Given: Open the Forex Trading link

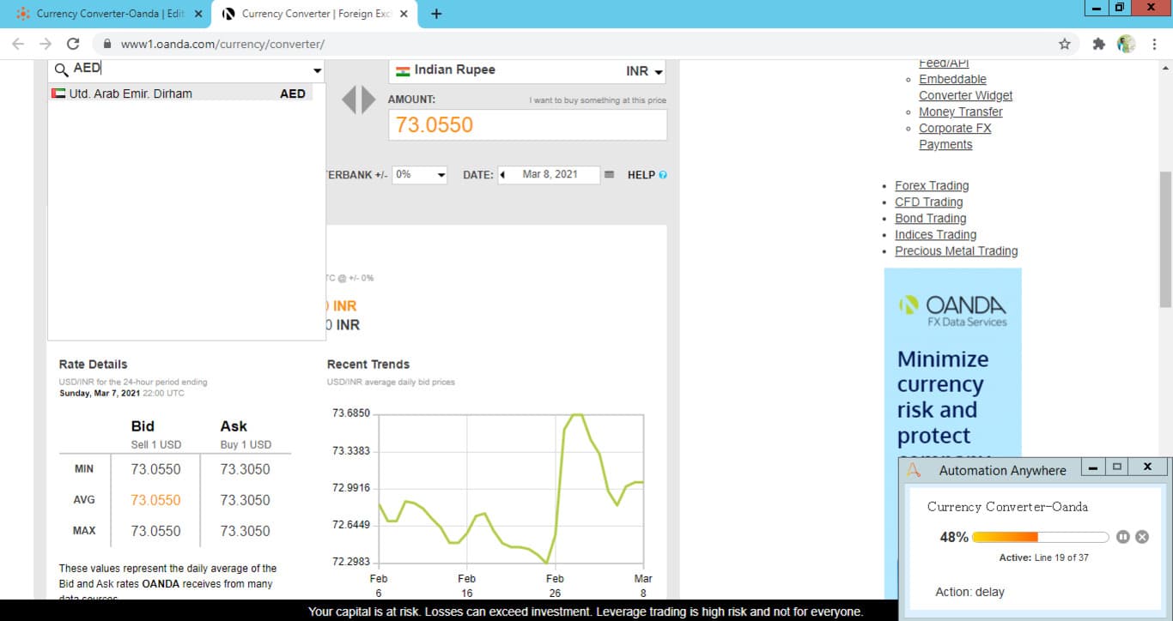Looking at the screenshot, I should point(932,185).
